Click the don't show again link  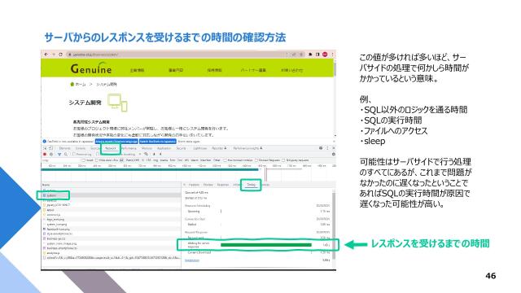[x=189, y=142]
